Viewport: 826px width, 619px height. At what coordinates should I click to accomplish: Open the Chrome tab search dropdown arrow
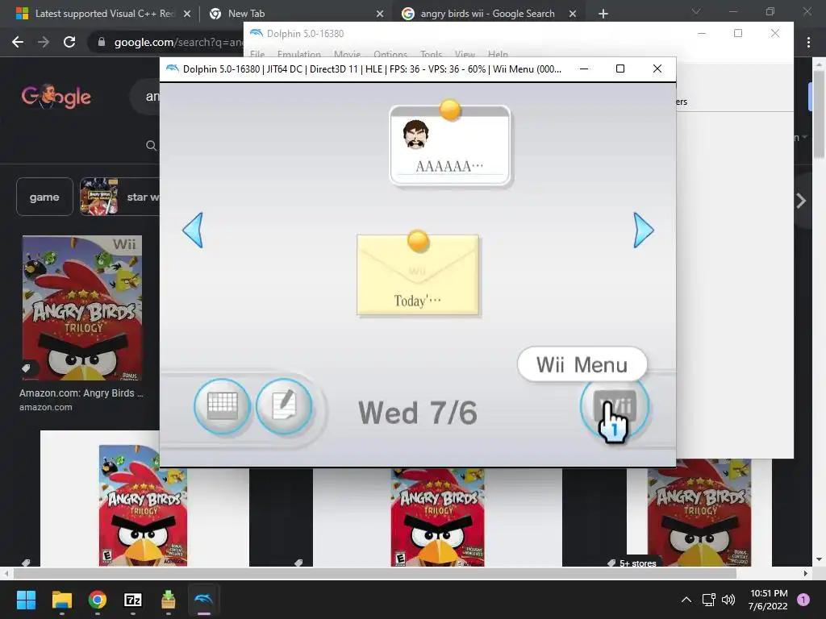(696, 11)
